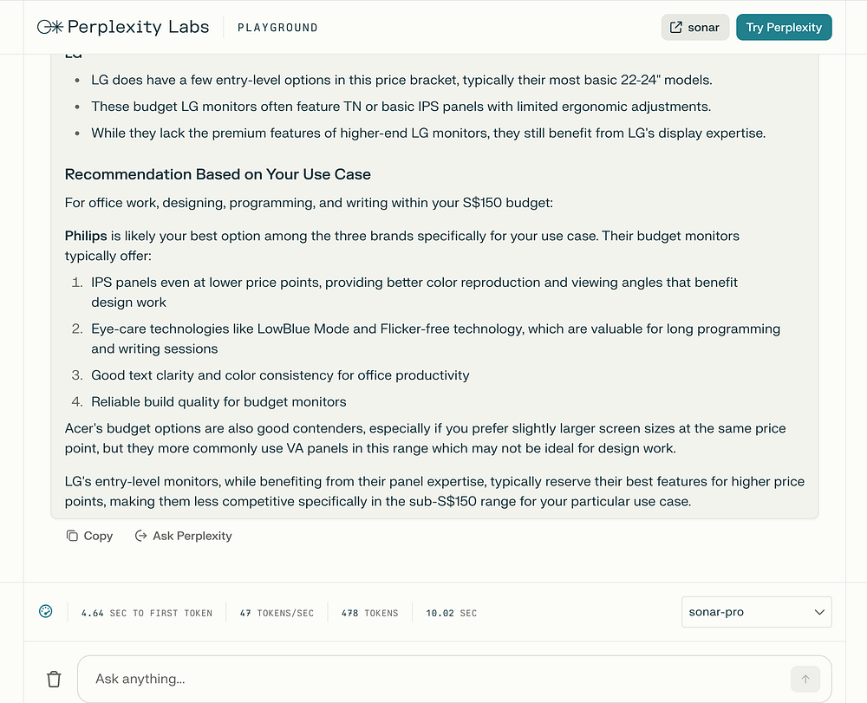This screenshot has height=703, width=867.
Task: Click the Ask Perplexity arrow icon
Action: tap(140, 536)
